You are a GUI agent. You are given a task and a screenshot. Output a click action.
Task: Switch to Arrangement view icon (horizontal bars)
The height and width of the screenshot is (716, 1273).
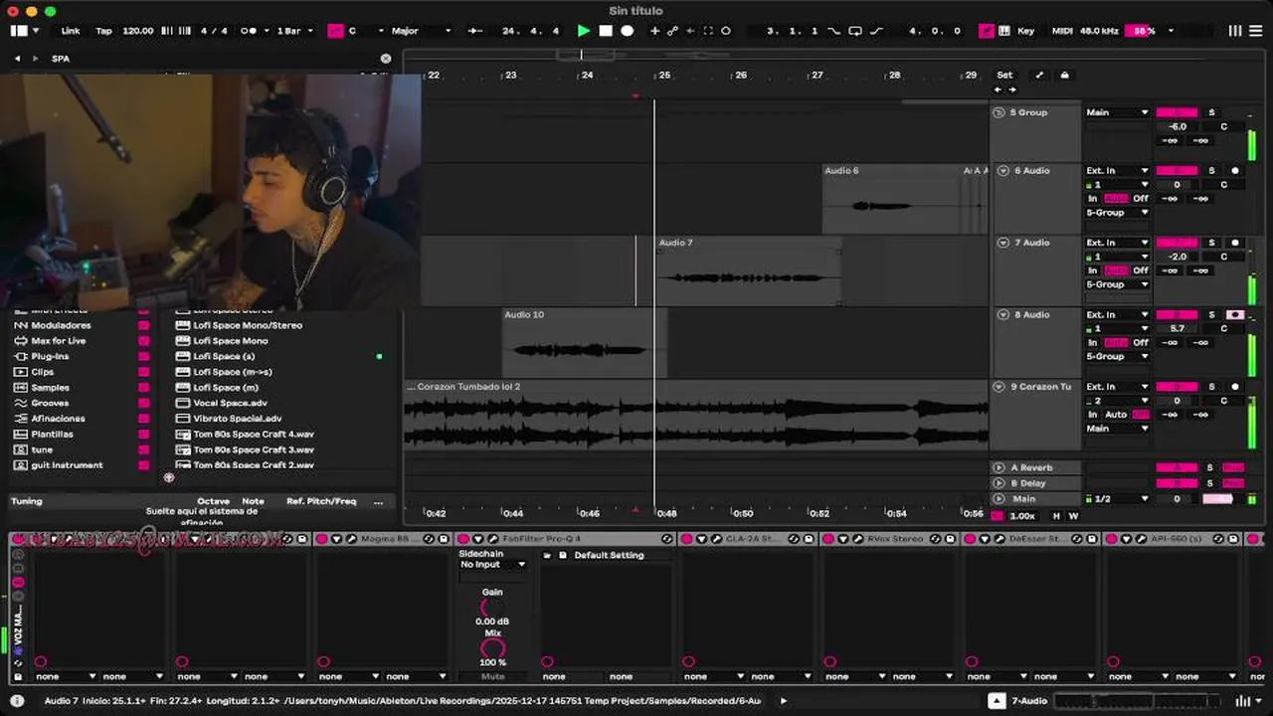pos(1255,31)
